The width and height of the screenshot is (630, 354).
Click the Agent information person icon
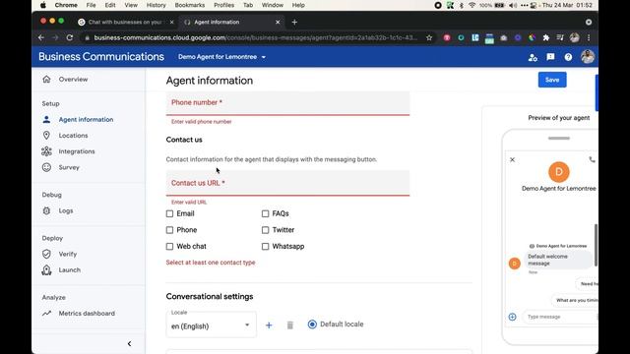point(46,119)
